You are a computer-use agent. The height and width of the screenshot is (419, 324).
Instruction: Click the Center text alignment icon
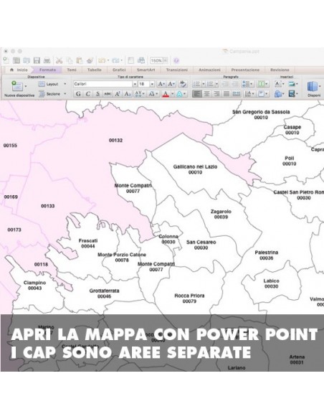[x=206, y=94]
